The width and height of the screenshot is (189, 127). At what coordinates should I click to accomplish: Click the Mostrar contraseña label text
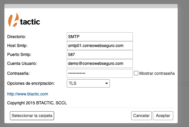157,73
